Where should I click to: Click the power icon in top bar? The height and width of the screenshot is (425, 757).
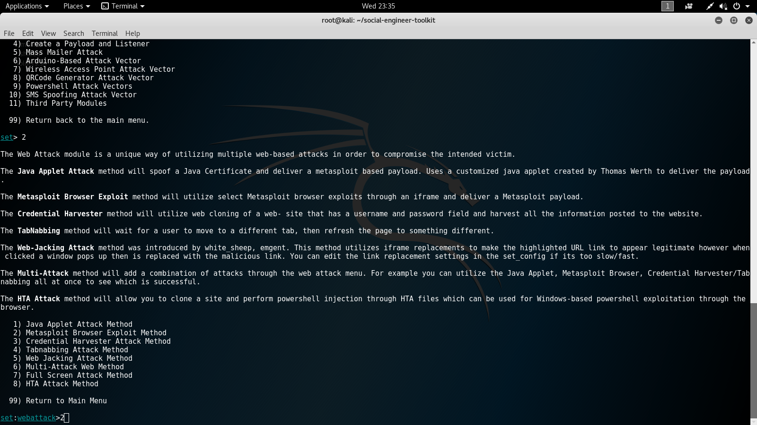coord(737,6)
